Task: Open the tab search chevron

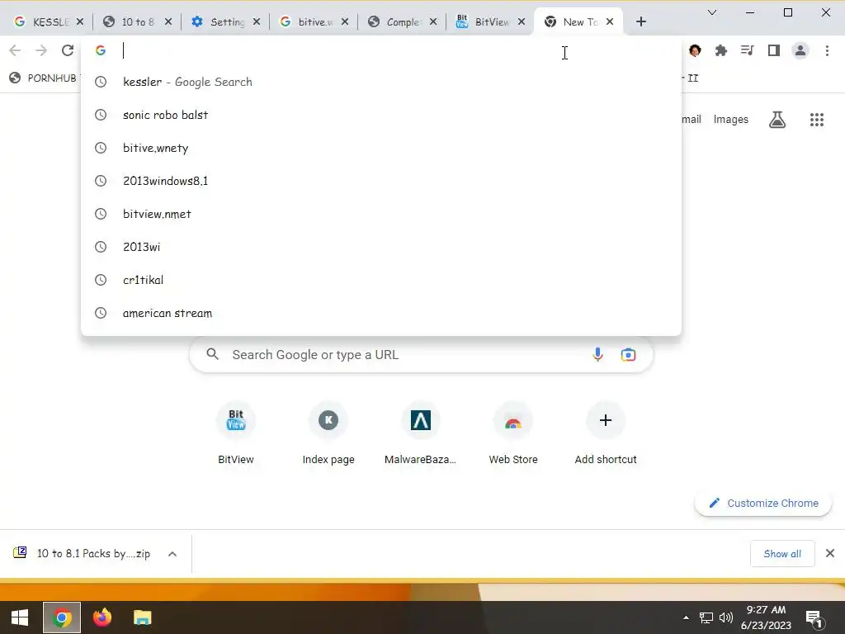Action: [712, 12]
